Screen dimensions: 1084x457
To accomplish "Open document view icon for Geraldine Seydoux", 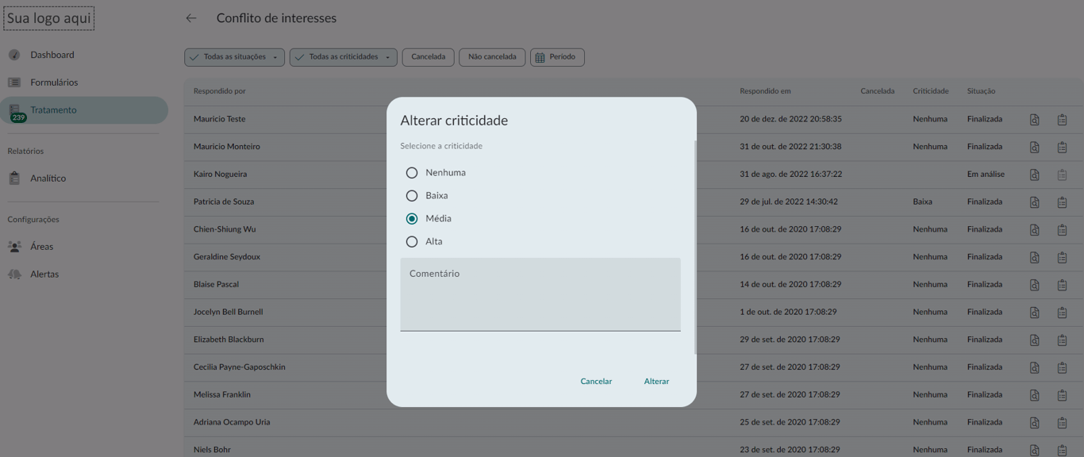I will 1035,258.
